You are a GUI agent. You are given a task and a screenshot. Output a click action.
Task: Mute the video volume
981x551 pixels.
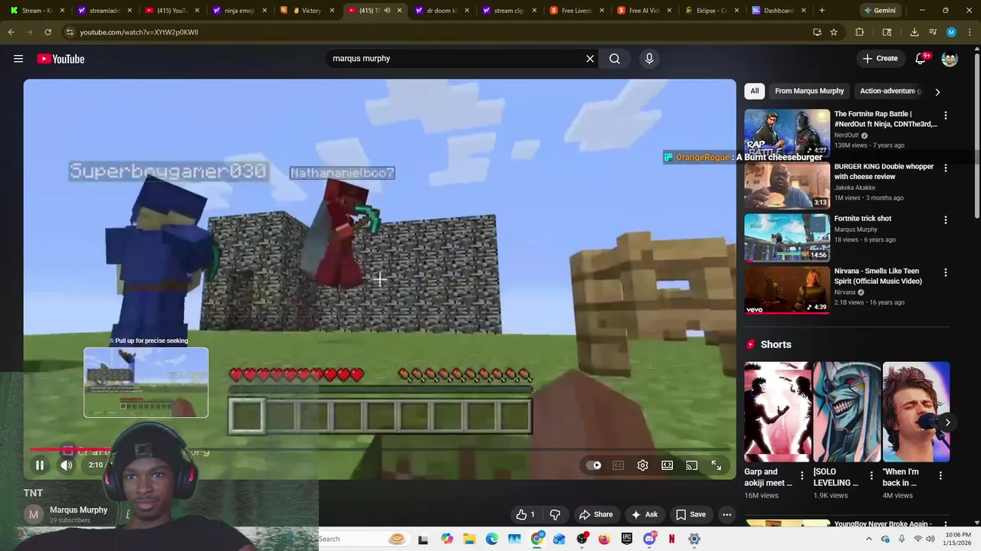tap(67, 465)
